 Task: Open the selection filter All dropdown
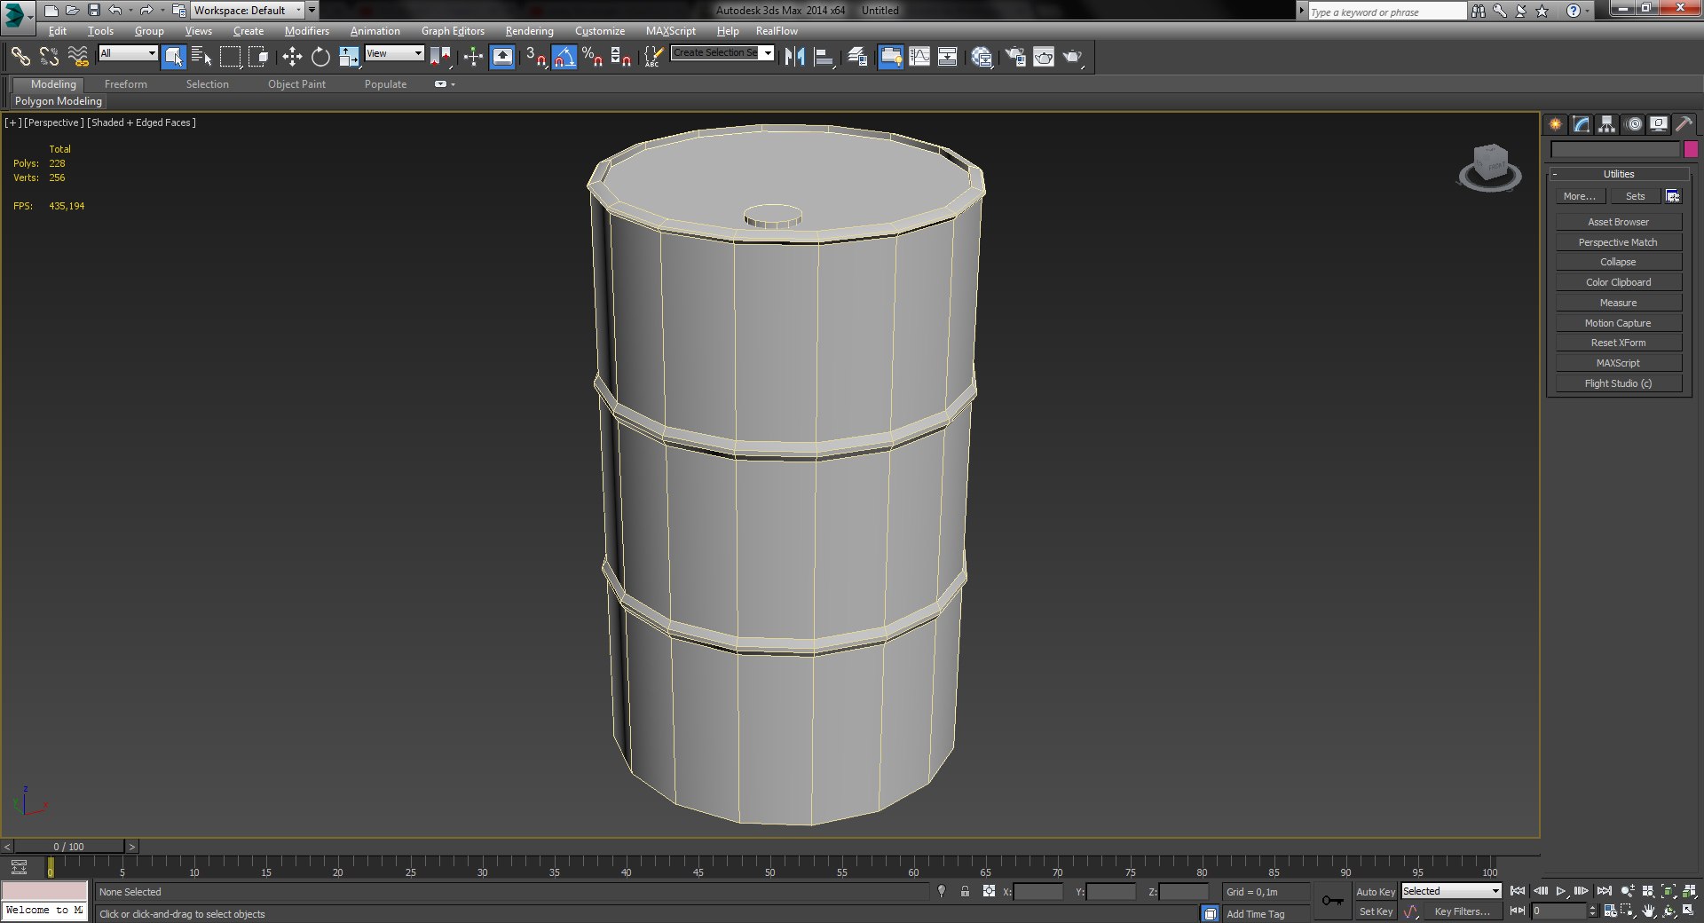128,53
